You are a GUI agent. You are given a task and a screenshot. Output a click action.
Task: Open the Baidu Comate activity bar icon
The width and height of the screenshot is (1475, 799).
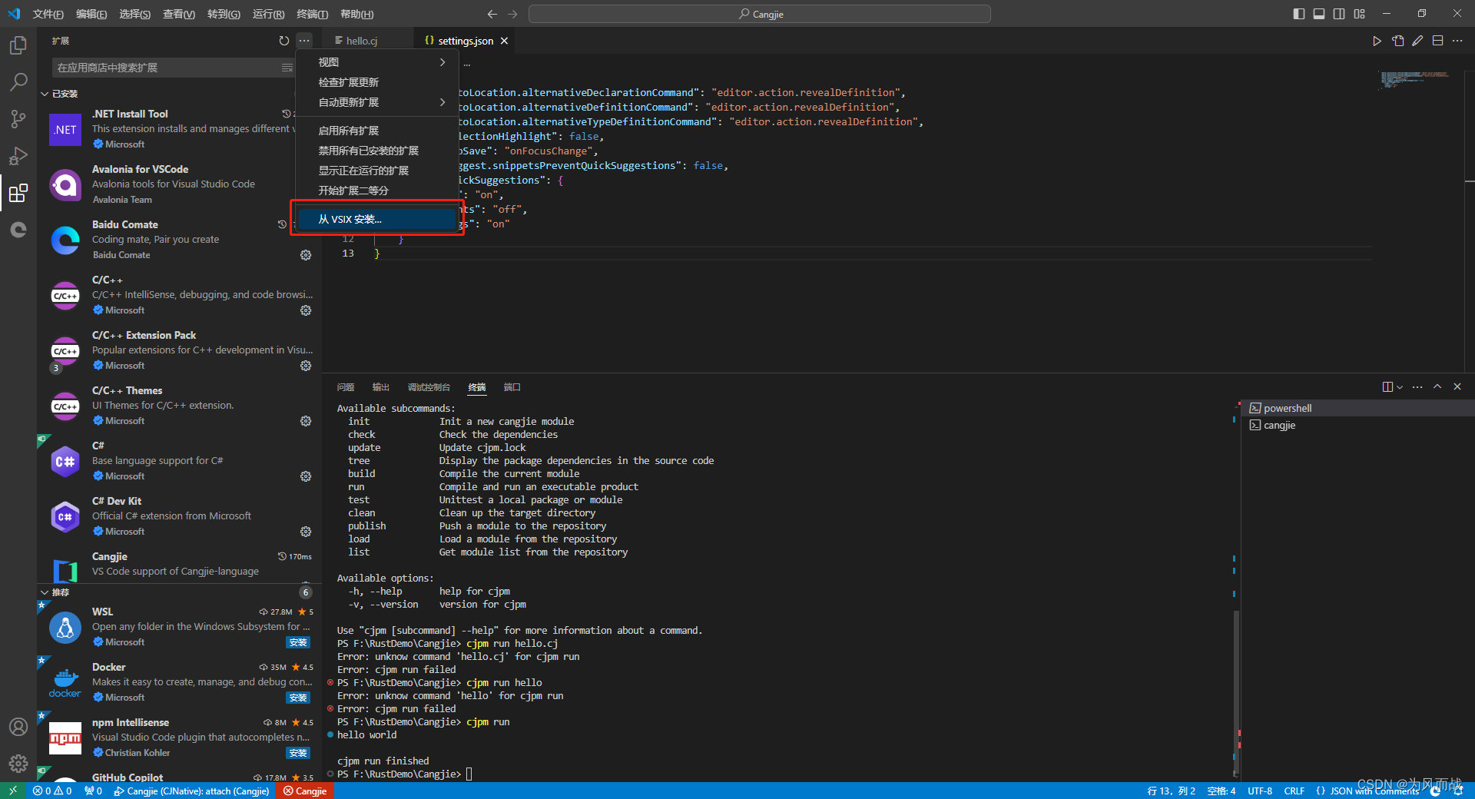coord(18,230)
